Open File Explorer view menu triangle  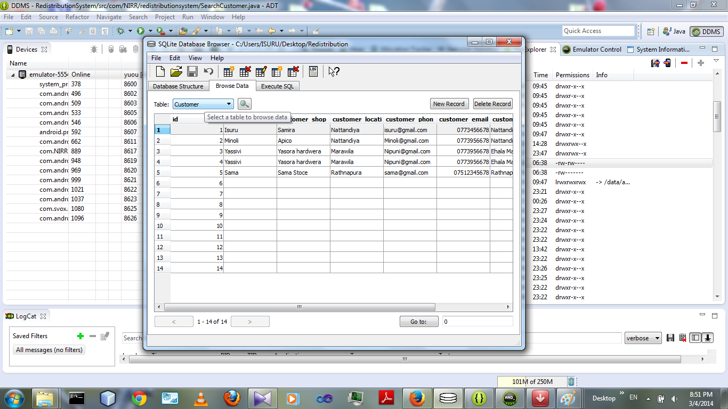tap(717, 61)
